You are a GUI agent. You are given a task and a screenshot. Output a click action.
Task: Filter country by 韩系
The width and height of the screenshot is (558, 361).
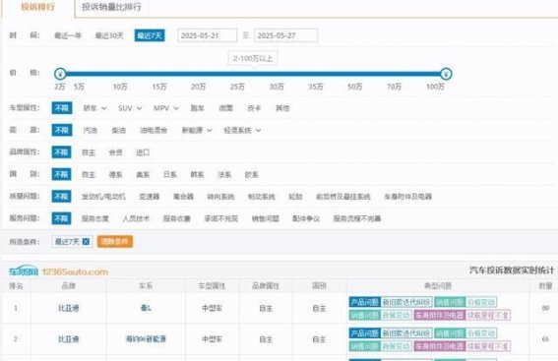pyautogui.click(x=197, y=174)
